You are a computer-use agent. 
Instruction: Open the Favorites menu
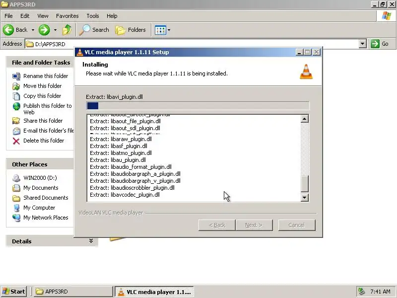(x=67, y=16)
